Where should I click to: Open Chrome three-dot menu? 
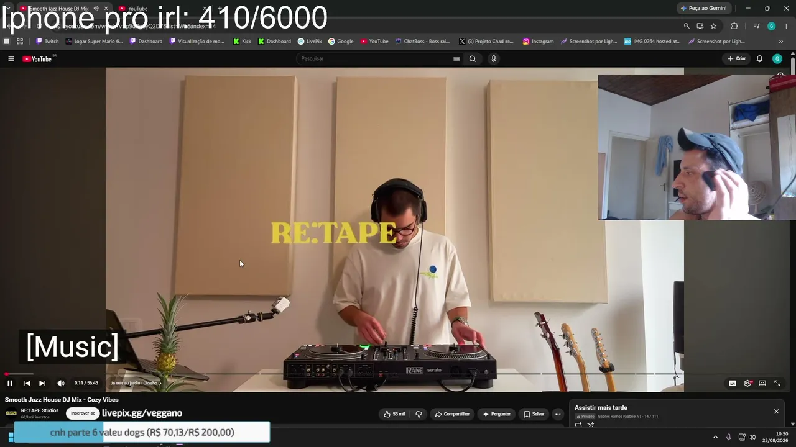click(787, 26)
